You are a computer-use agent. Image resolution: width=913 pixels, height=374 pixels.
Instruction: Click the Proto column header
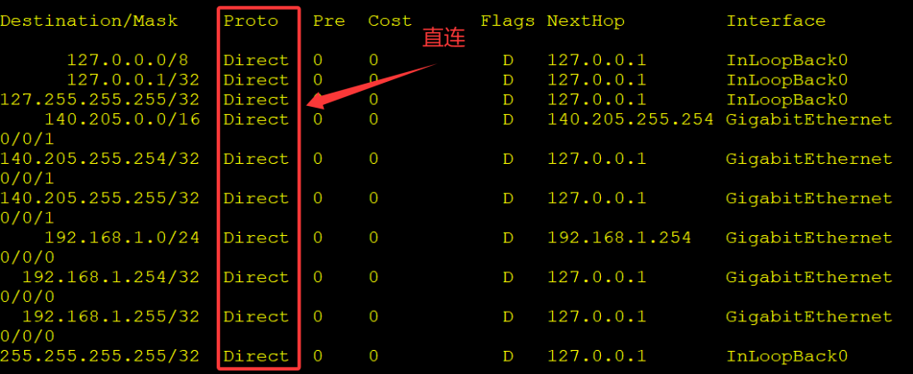[251, 20]
